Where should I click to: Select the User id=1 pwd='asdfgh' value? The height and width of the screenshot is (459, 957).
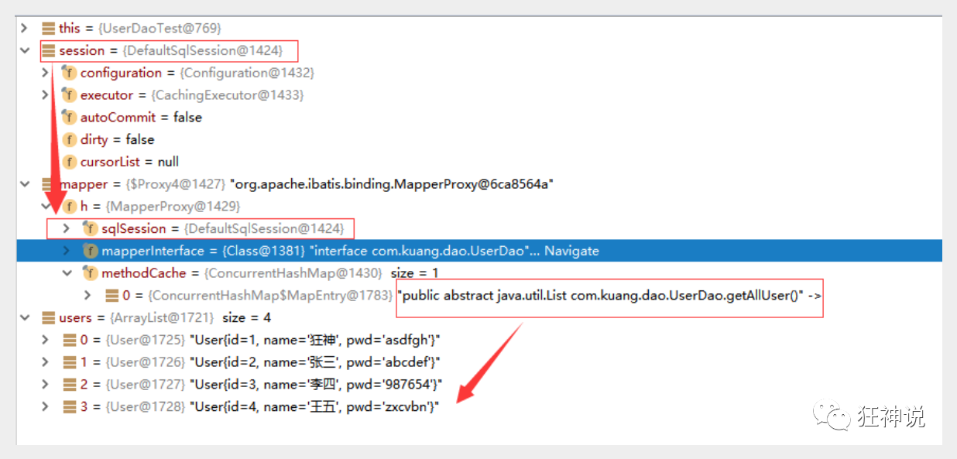pos(315,340)
